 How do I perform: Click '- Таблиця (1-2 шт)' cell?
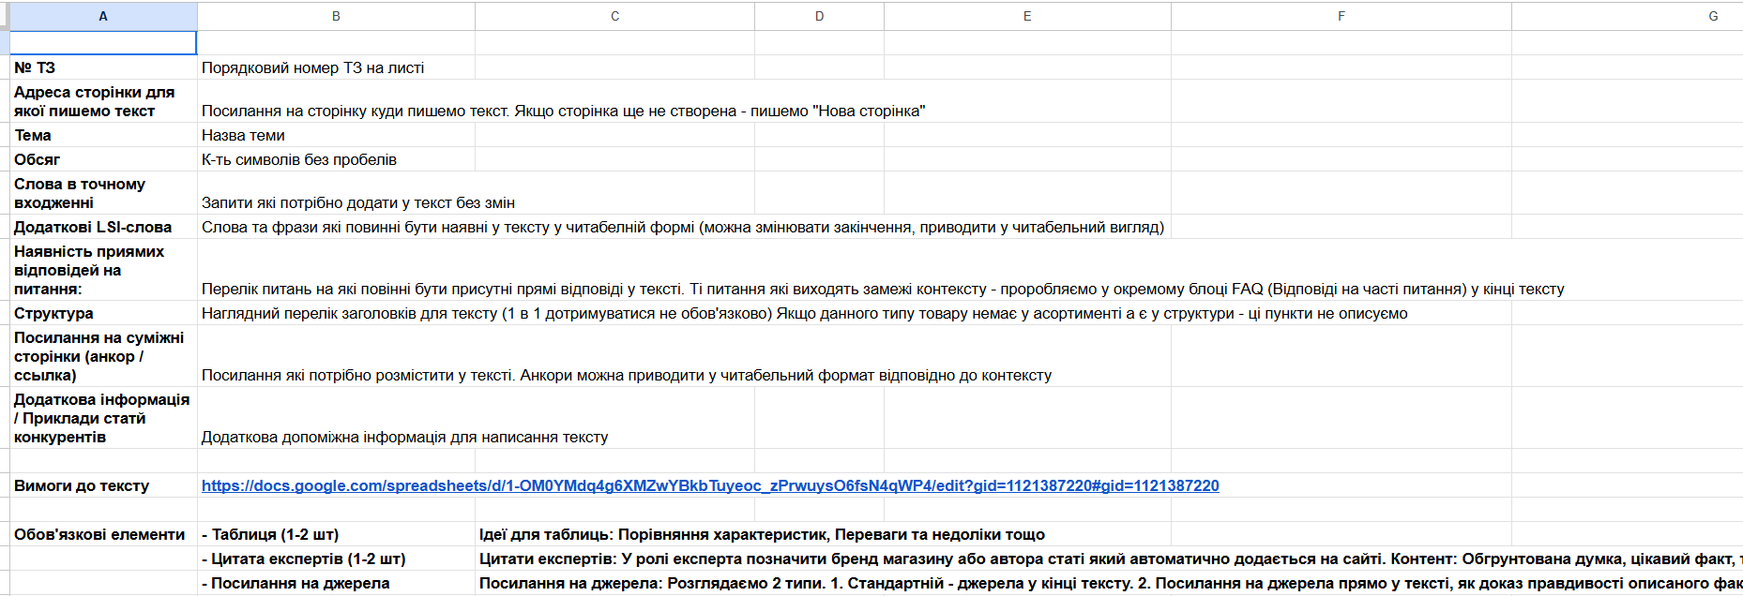click(336, 534)
